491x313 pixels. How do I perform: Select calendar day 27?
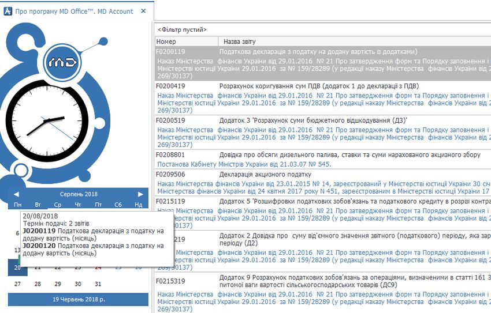[17, 284]
